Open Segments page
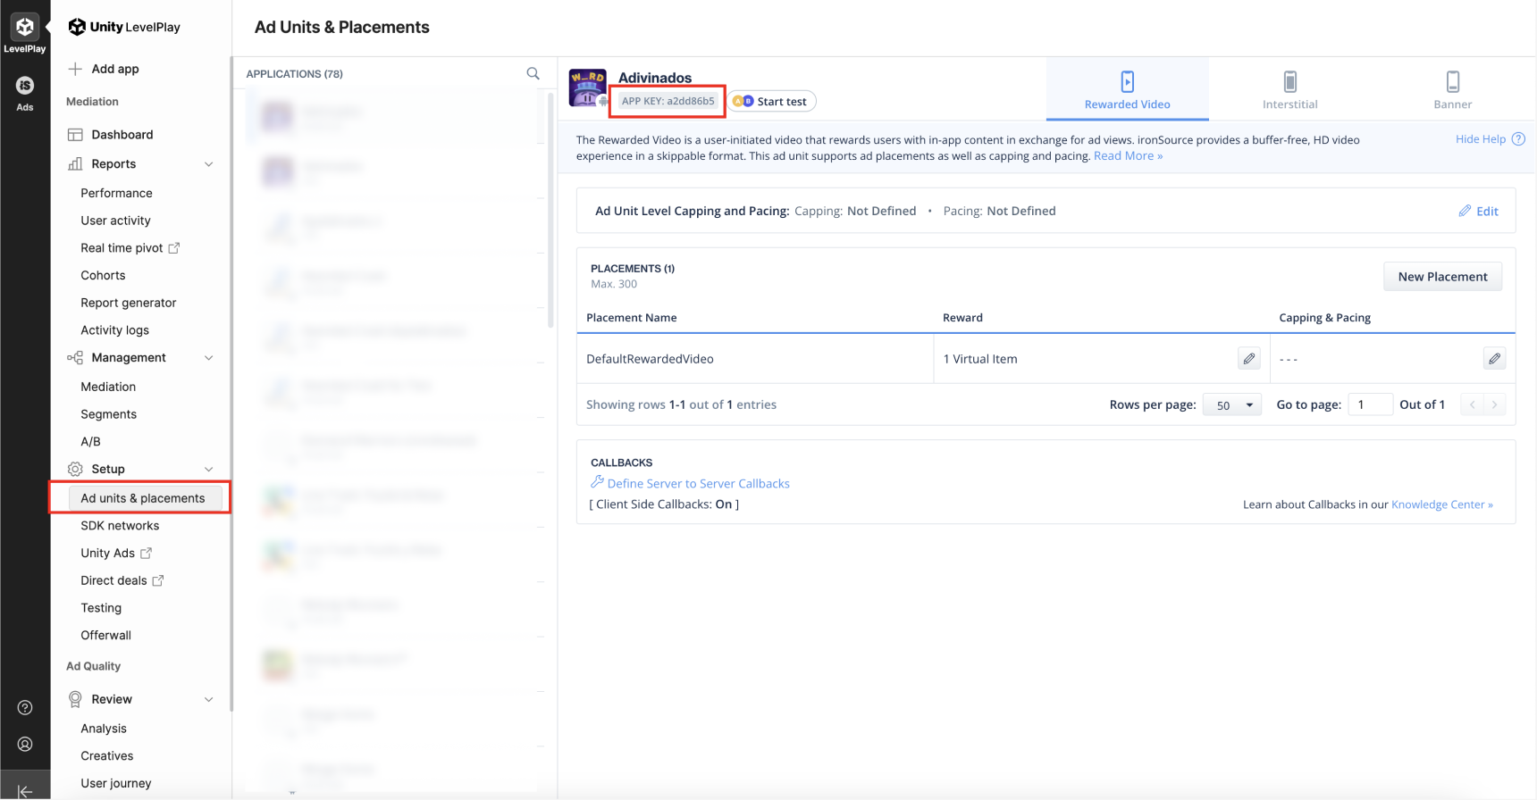Screen dimensions: 1537x800 pos(108,414)
